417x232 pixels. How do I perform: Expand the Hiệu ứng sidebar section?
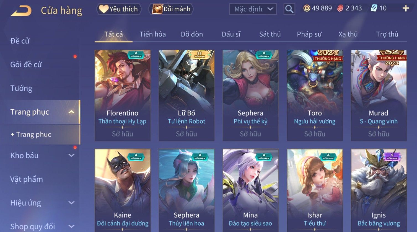click(71, 203)
